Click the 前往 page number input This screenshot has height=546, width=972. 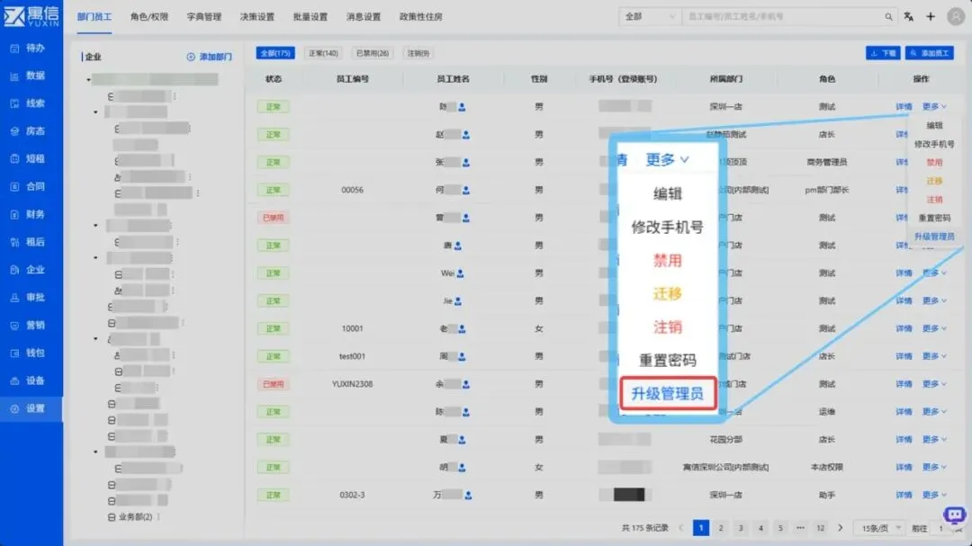940,529
